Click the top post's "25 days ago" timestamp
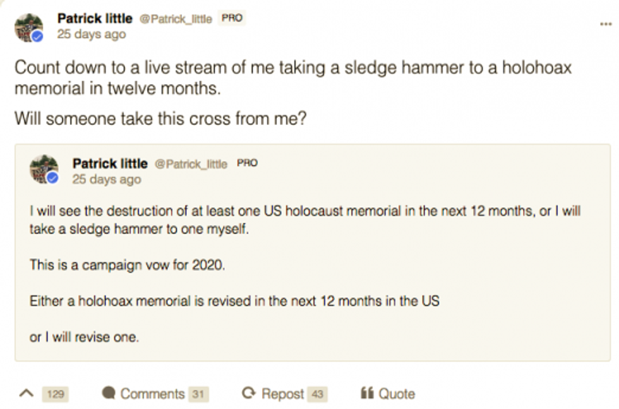The image size is (619, 409). [x=92, y=35]
